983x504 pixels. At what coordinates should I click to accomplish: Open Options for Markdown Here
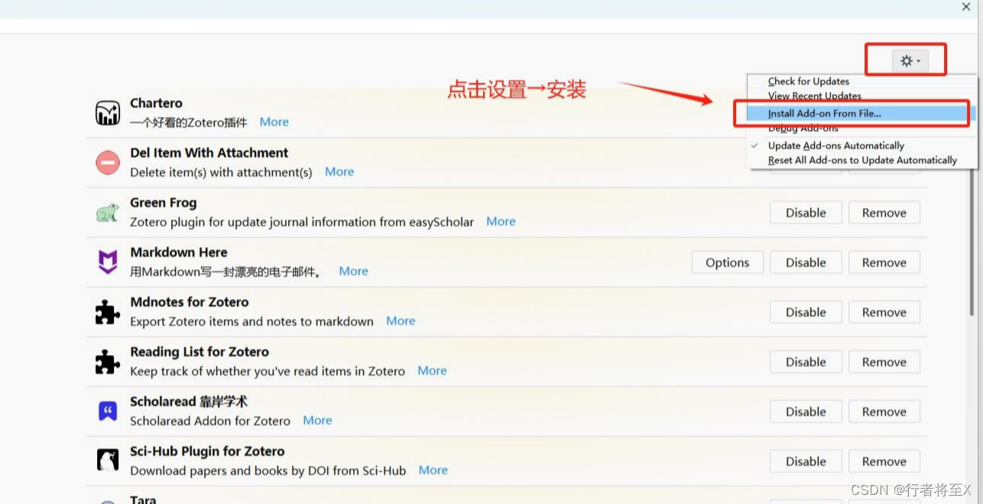tap(728, 262)
